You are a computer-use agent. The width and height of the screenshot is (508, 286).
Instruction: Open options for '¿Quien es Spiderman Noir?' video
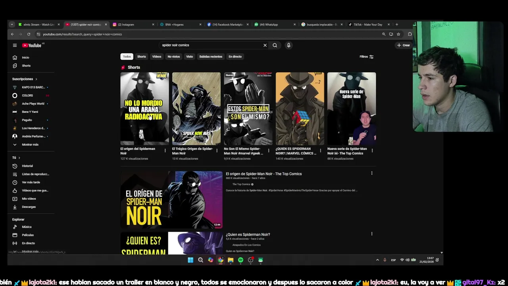pyautogui.click(x=372, y=234)
